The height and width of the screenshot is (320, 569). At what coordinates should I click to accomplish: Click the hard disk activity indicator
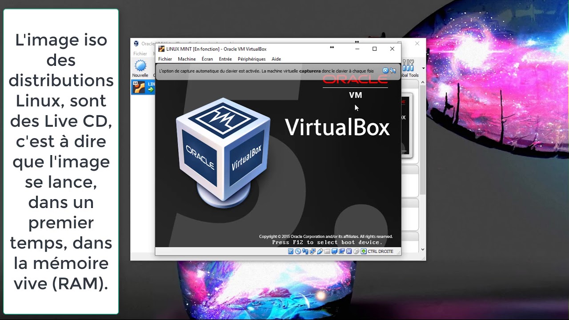point(291,251)
